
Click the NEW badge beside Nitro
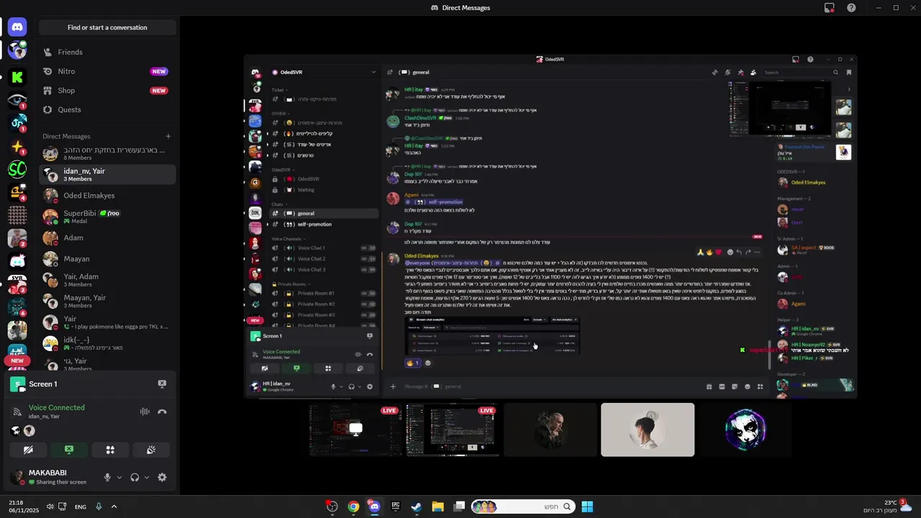(x=159, y=71)
